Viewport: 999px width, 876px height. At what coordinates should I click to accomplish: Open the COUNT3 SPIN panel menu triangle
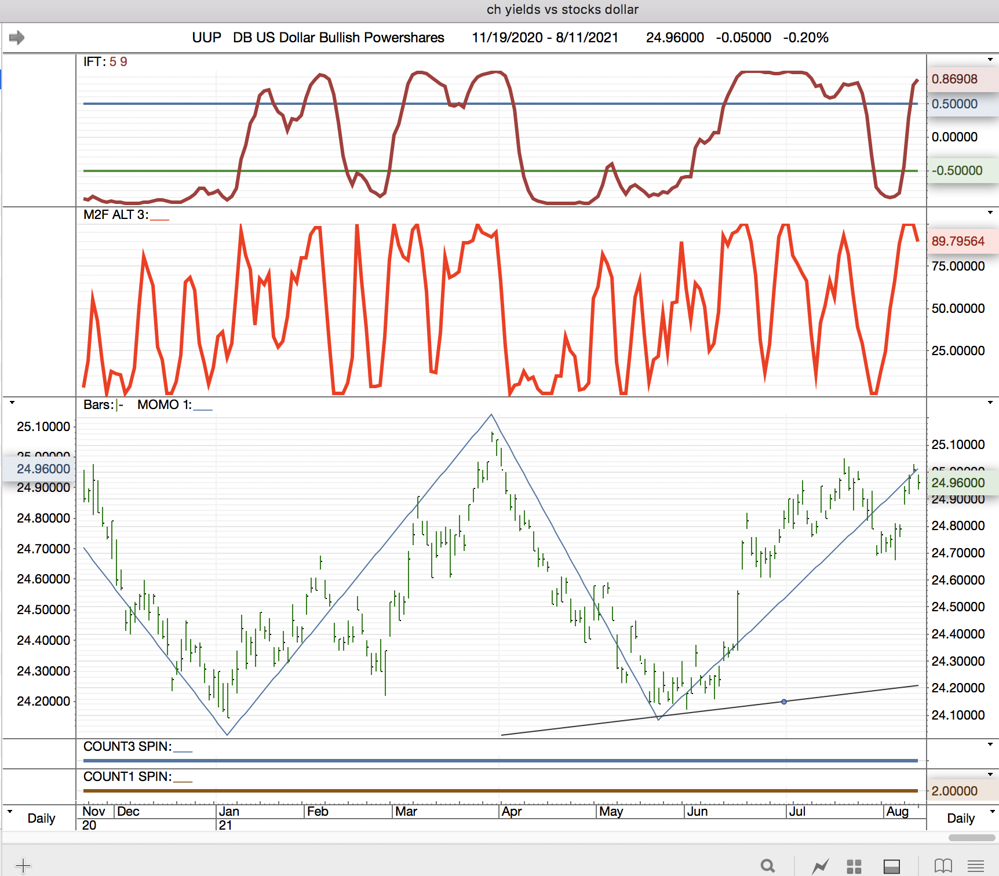pyautogui.click(x=990, y=744)
